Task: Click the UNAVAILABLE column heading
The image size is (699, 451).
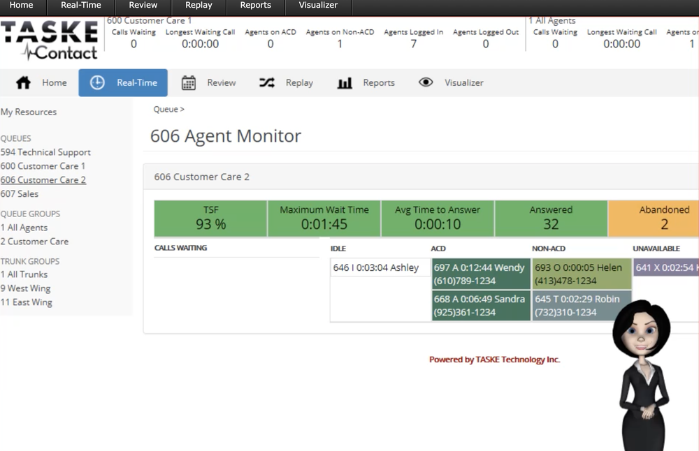Action: tap(656, 249)
